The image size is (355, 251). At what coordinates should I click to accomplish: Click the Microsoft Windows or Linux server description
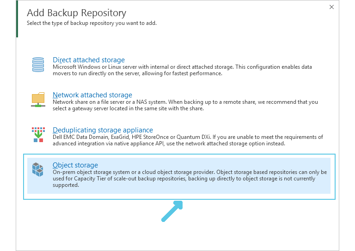click(x=182, y=70)
